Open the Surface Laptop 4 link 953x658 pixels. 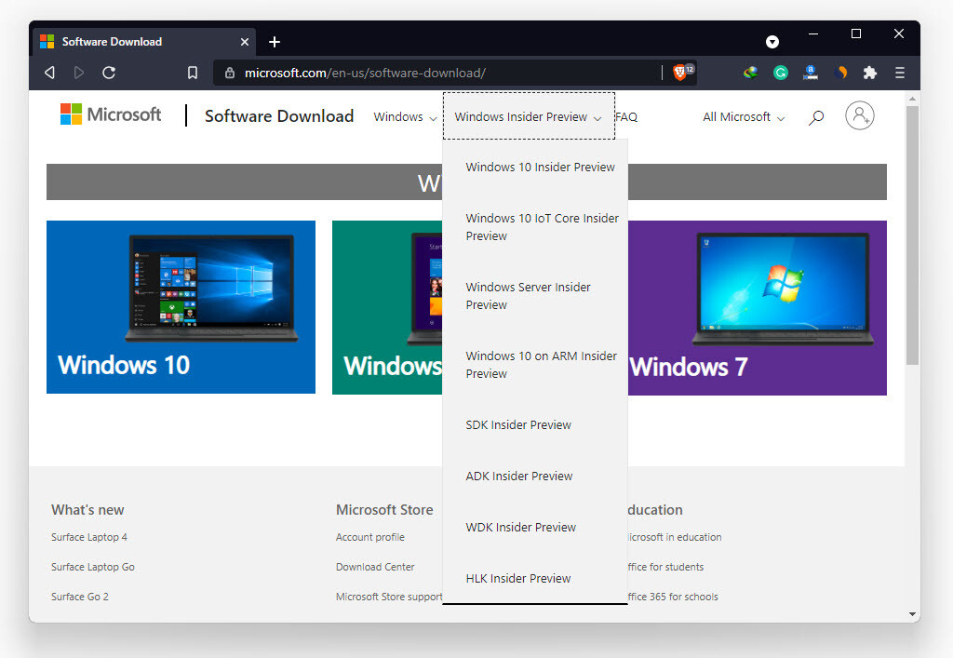tap(89, 537)
